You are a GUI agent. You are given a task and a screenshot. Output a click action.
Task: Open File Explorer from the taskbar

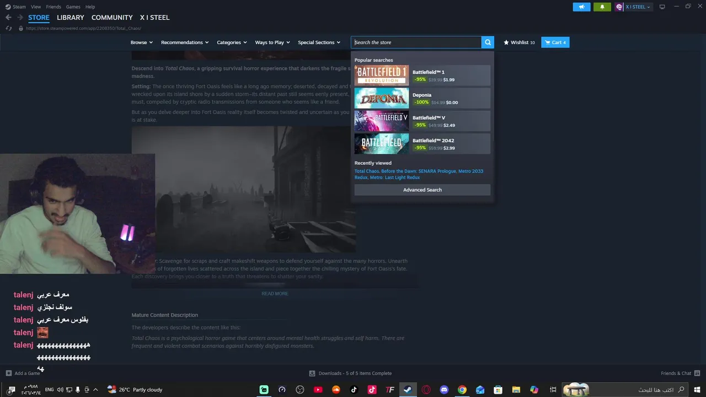(x=516, y=390)
